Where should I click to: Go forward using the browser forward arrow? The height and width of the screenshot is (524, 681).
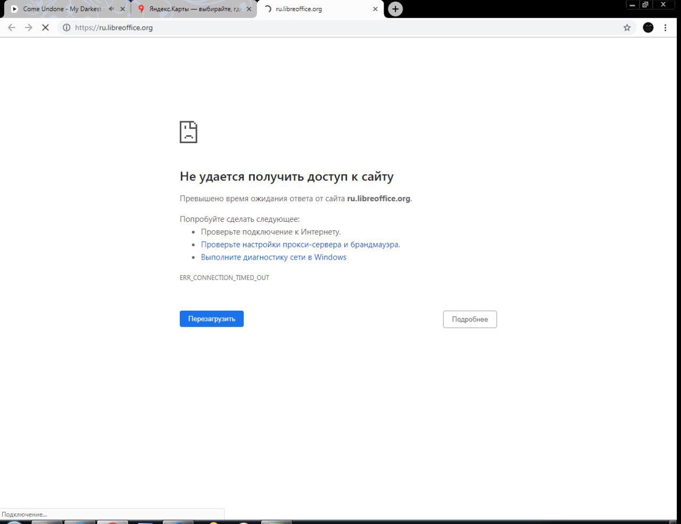tap(29, 28)
